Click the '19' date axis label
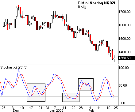 click(x=108, y=108)
